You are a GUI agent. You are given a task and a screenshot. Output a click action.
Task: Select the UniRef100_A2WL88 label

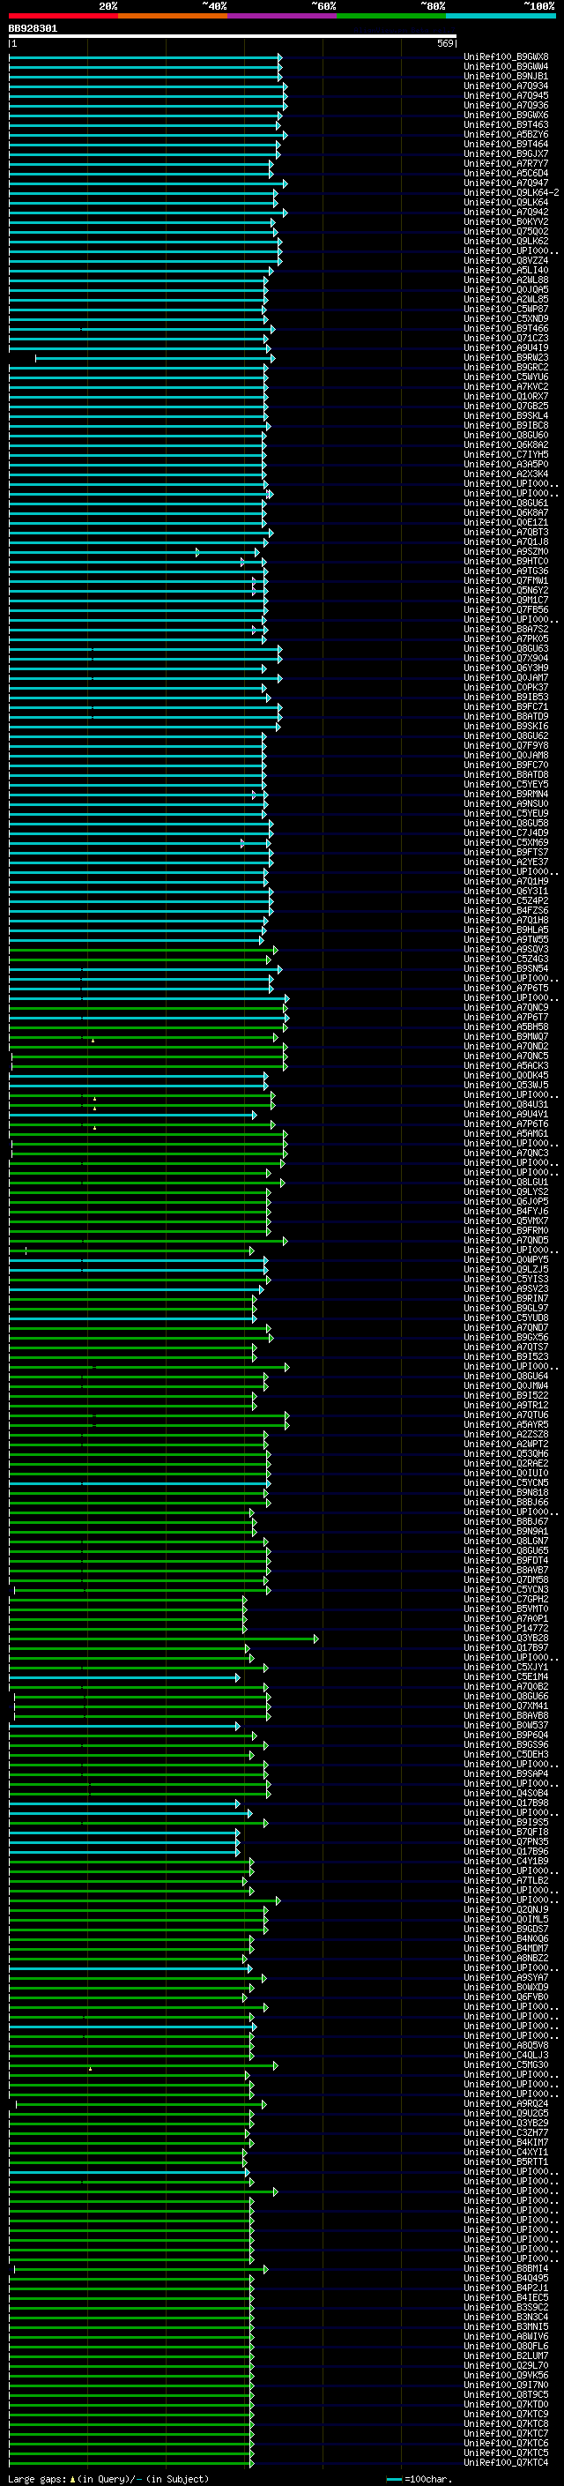[x=506, y=280]
